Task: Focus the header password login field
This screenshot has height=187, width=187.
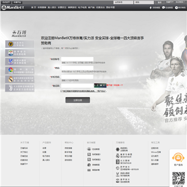Action: pyautogui.click(x=144, y=3)
